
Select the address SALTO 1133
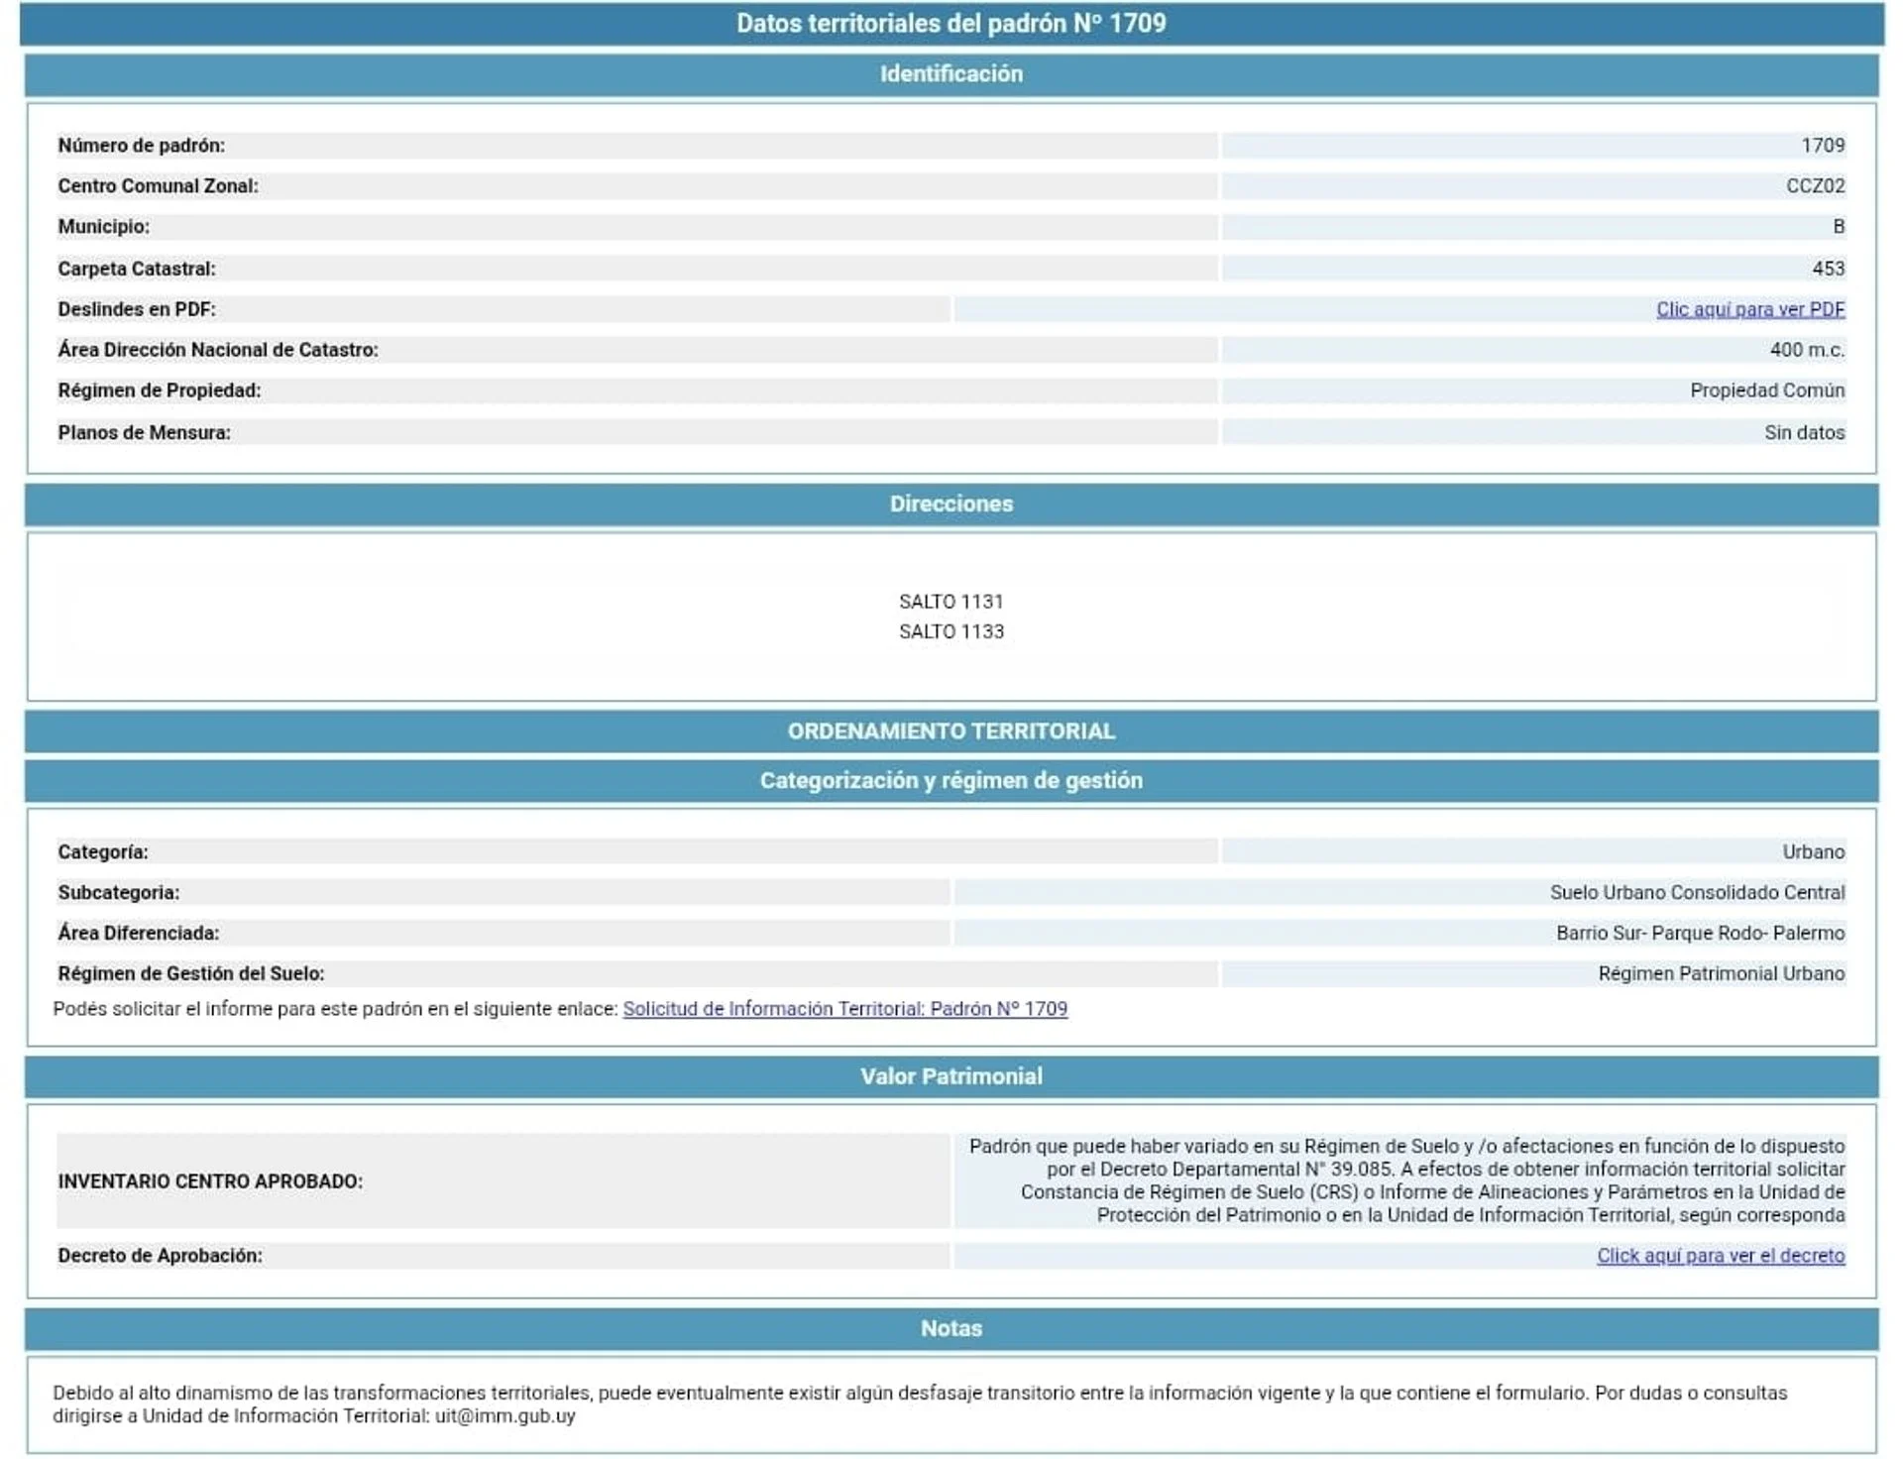(951, 631)
